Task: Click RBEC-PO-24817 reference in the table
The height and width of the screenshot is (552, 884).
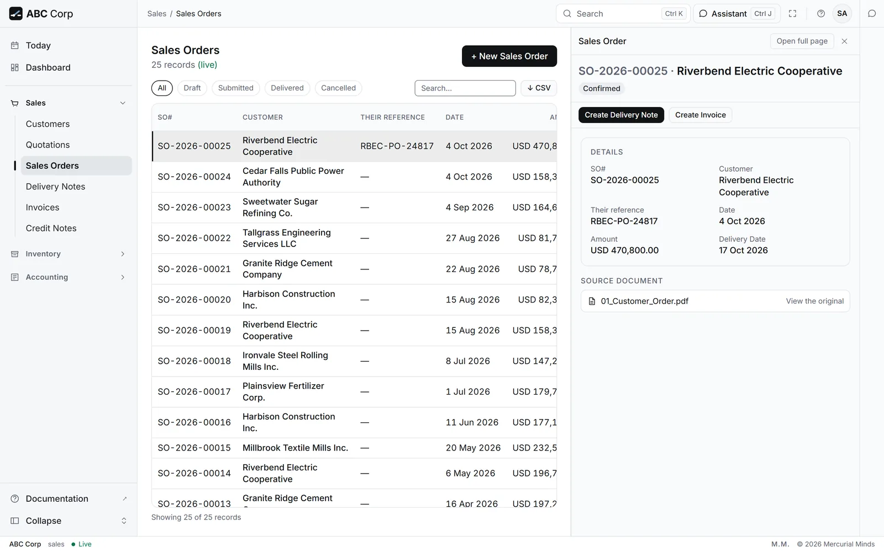Action: click(x=397, y=146)
